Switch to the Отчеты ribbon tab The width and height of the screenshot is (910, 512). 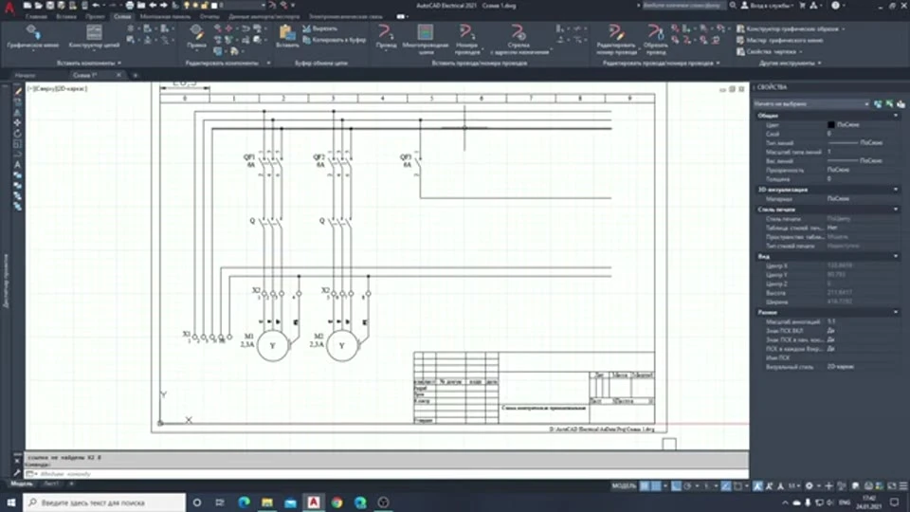209,17
